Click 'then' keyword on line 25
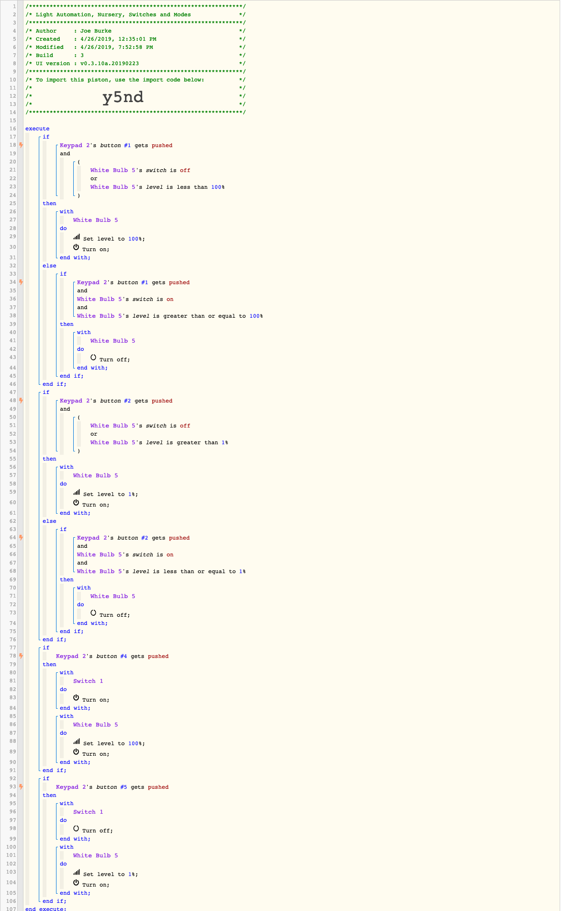This screenshot has width=564, height=911. (x=49, y=203)
